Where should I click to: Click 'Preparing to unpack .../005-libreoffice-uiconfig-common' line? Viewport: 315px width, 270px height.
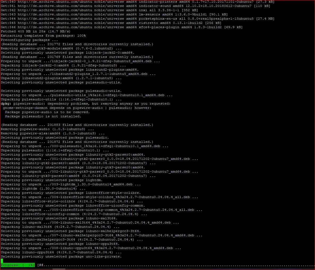(x=102, y=210)
